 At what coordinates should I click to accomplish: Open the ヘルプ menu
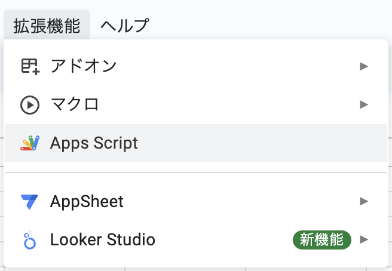coord(125,25)
